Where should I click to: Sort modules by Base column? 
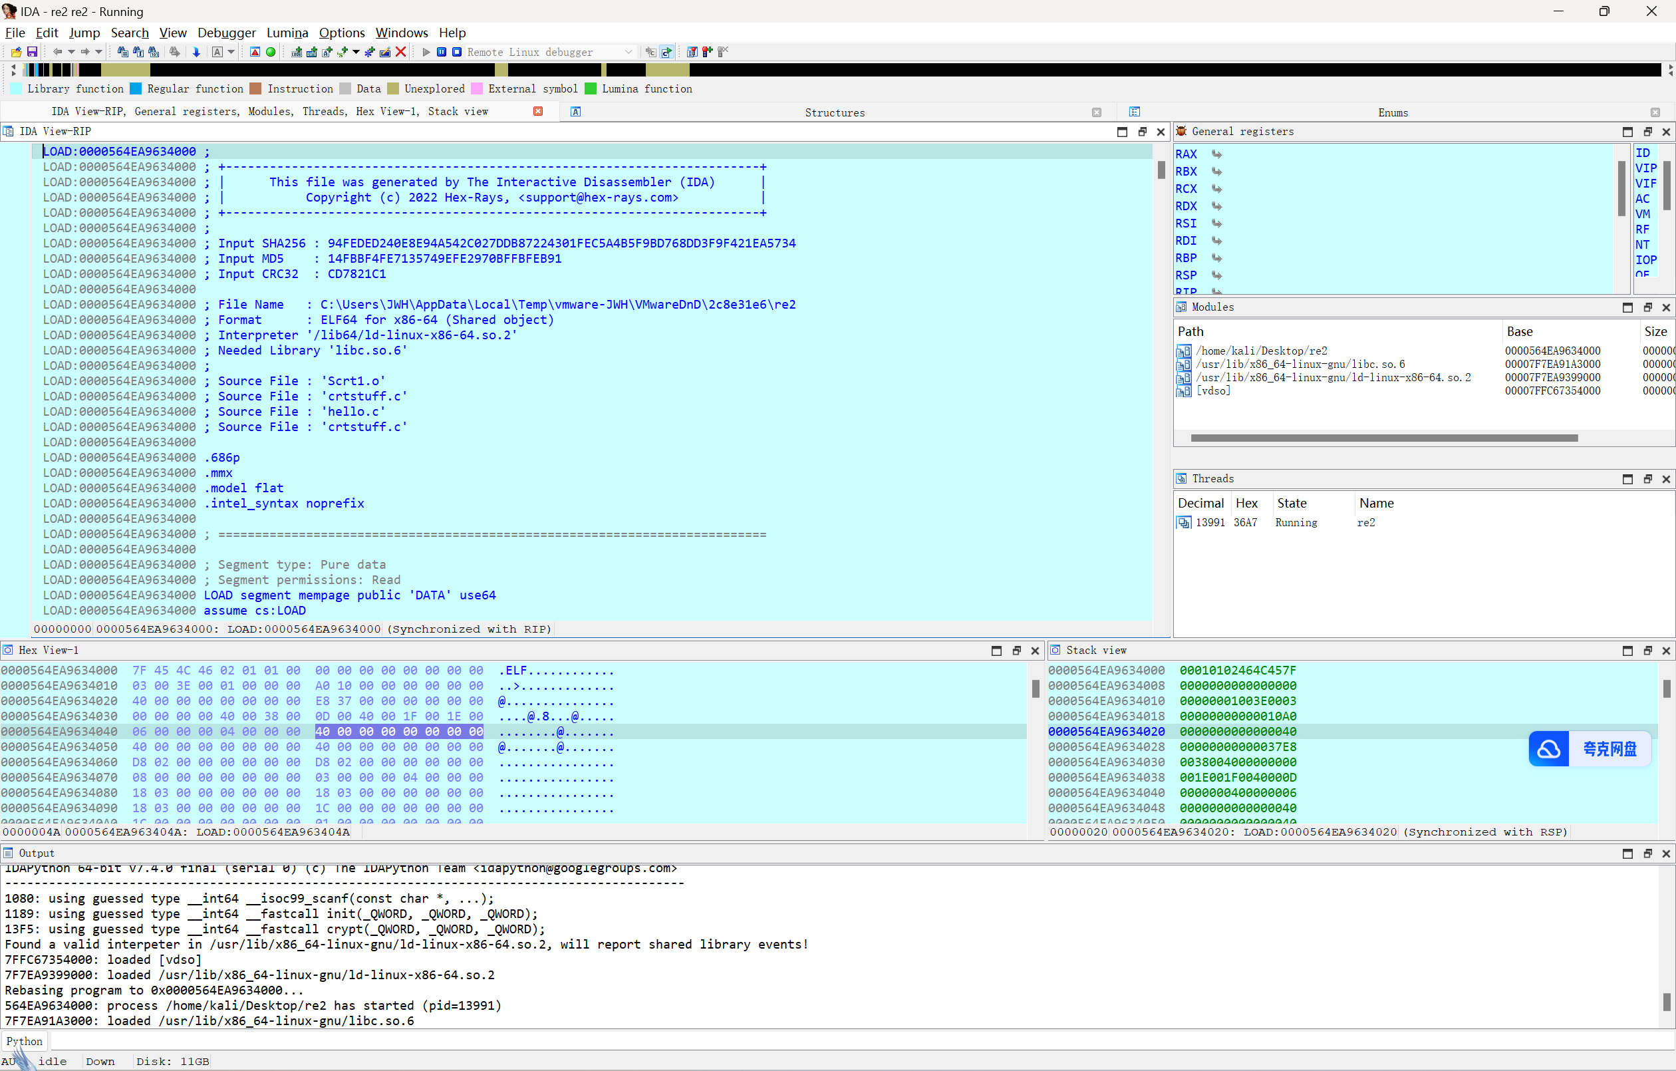tap(1570, 331)
